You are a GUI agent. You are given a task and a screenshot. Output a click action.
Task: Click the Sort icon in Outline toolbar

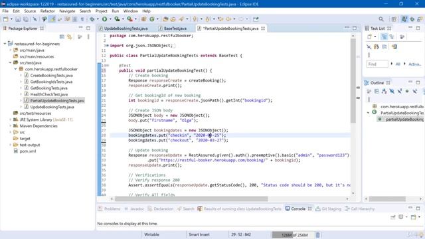coord(384,92)
